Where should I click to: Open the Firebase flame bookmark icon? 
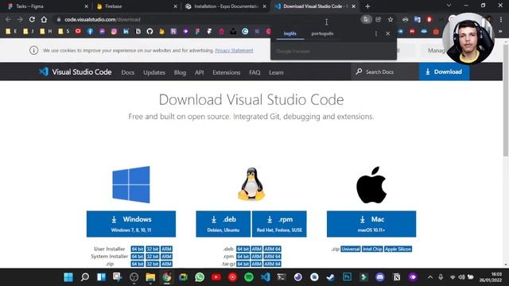[161, 32]
